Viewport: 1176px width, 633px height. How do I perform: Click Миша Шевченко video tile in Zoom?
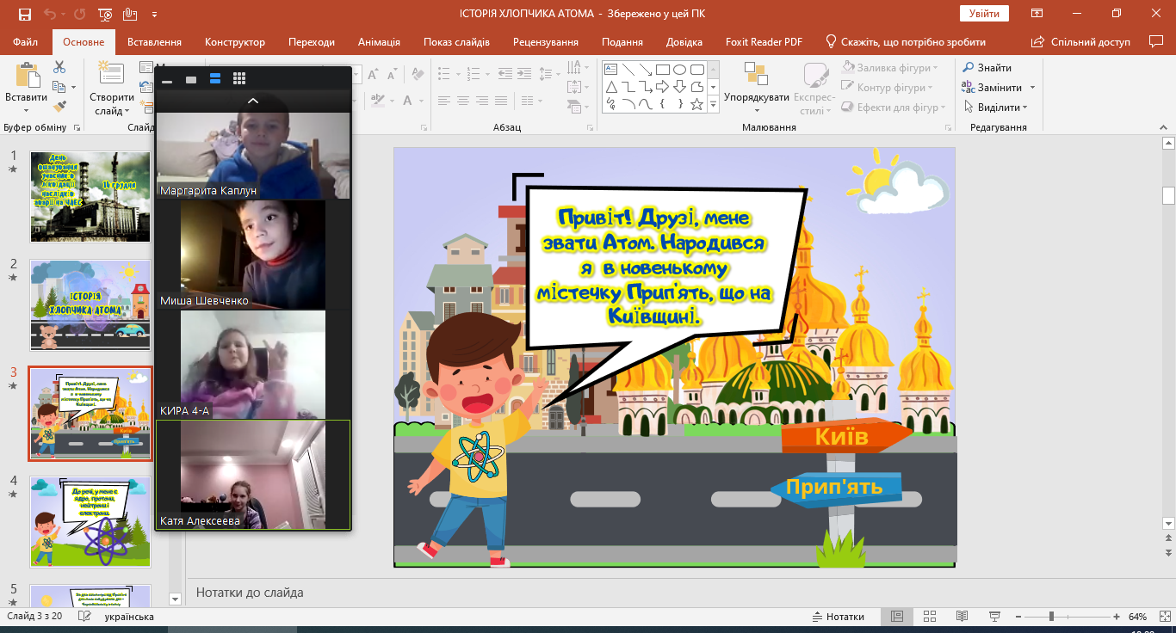coord(253,254)
